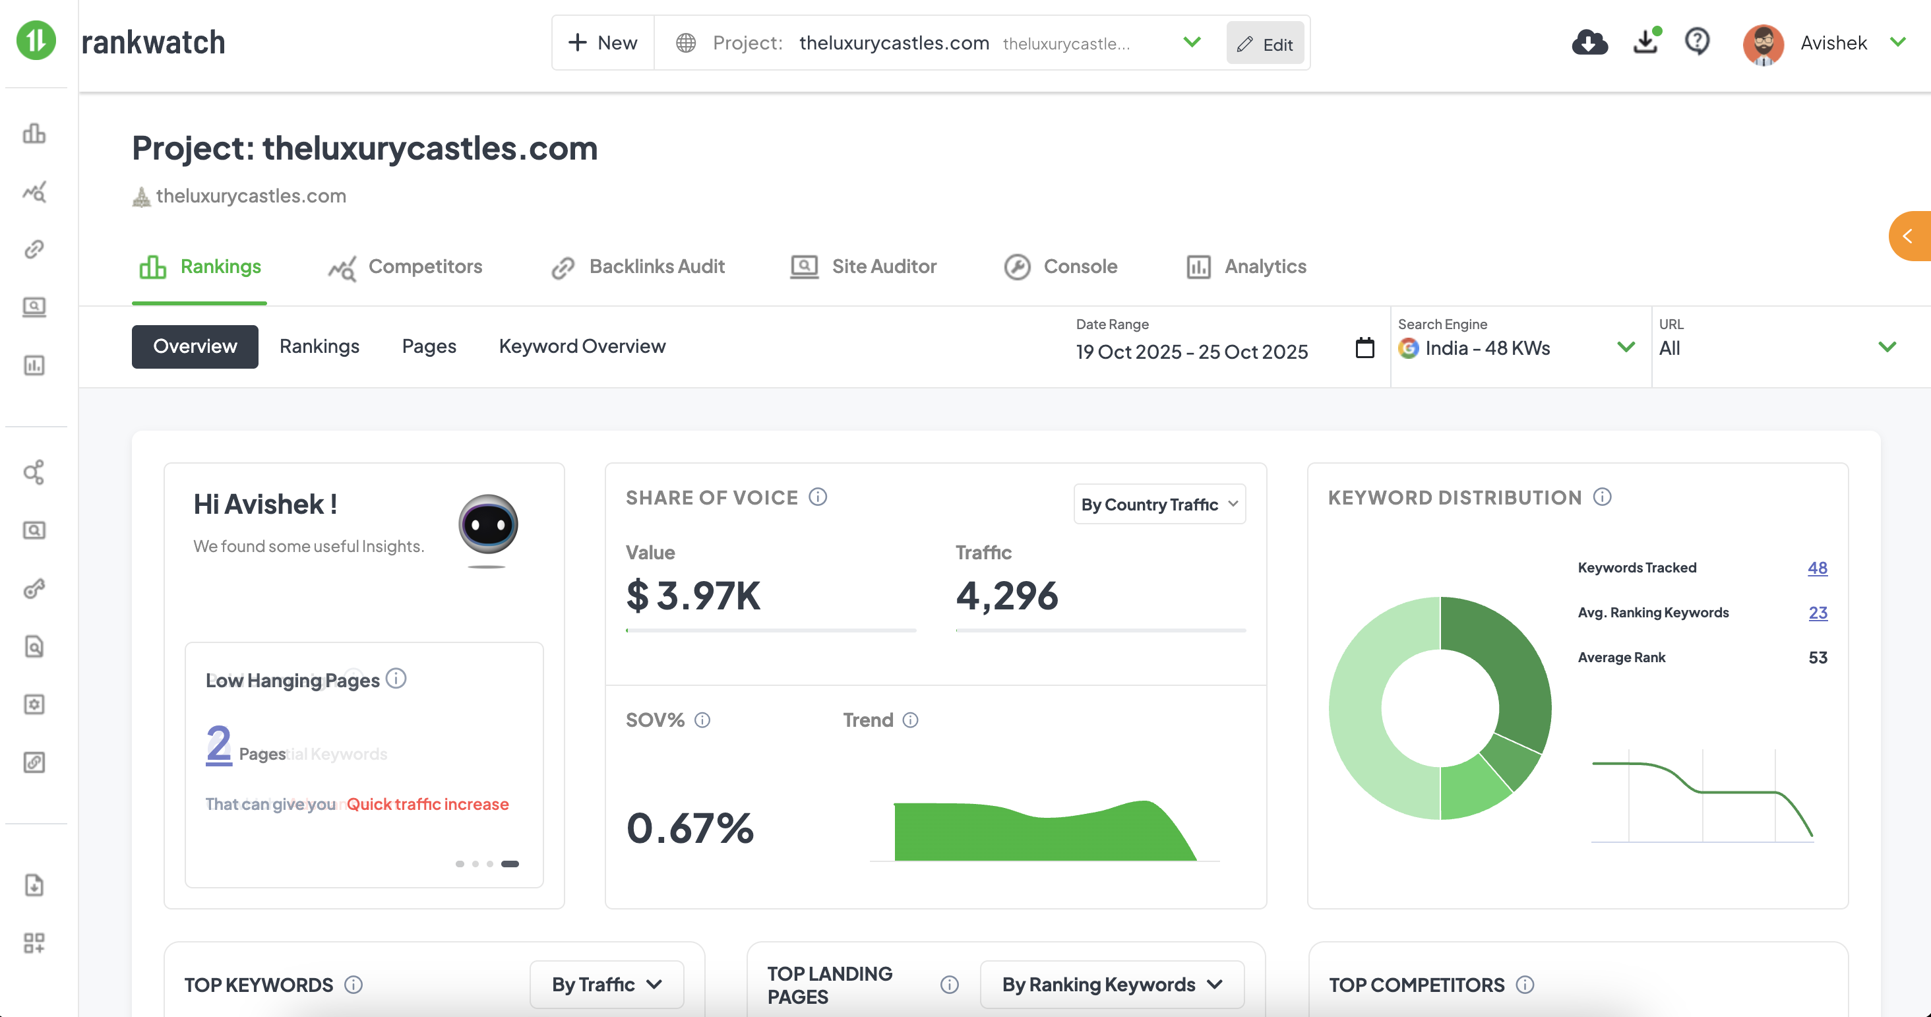Open the URL All dropdown
This screenshot has height=1017, width=1931.
(x=1888, y=347)
